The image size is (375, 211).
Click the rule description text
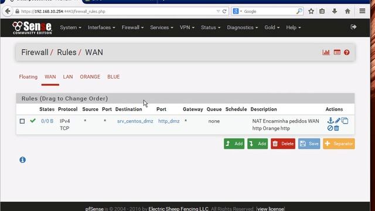(285, 125)
